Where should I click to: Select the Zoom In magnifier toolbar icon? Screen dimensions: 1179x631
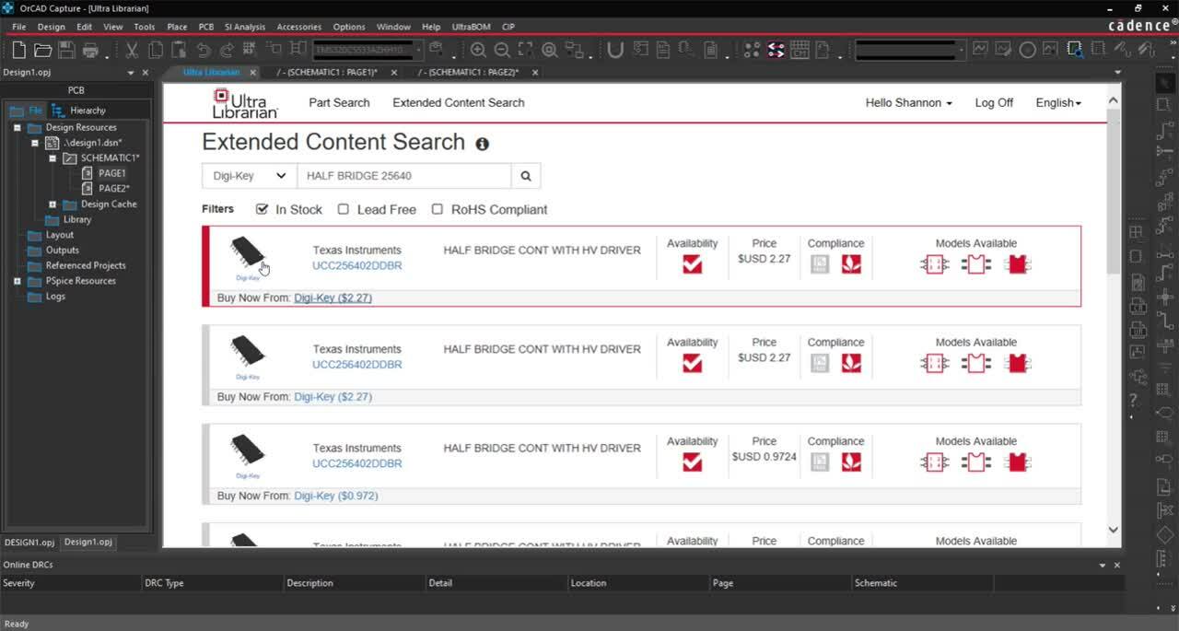point(477,52)
